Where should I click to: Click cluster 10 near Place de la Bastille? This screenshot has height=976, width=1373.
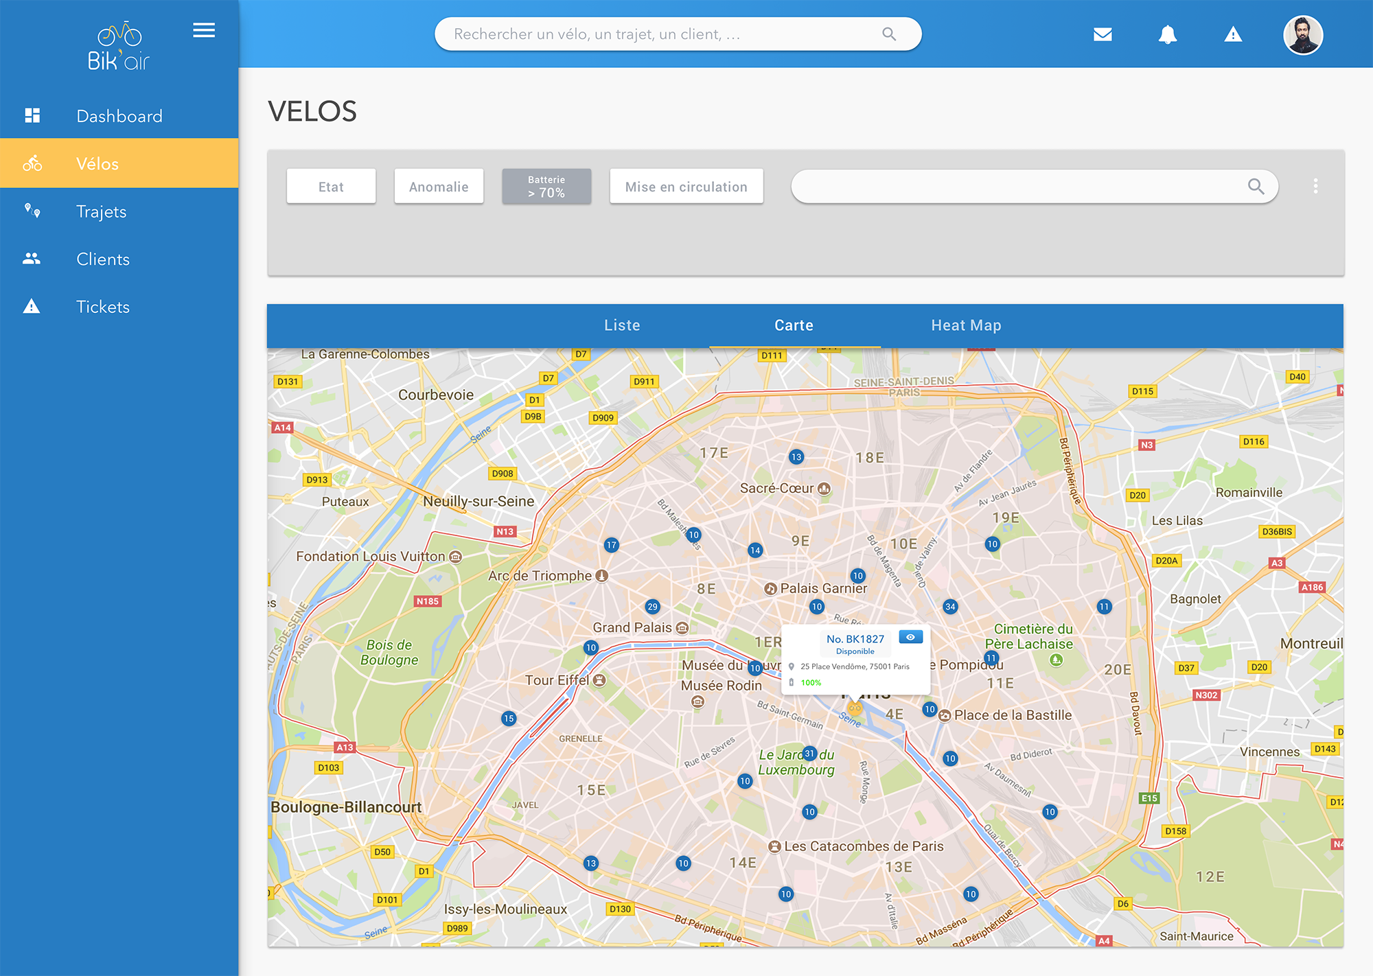point(930,709)
